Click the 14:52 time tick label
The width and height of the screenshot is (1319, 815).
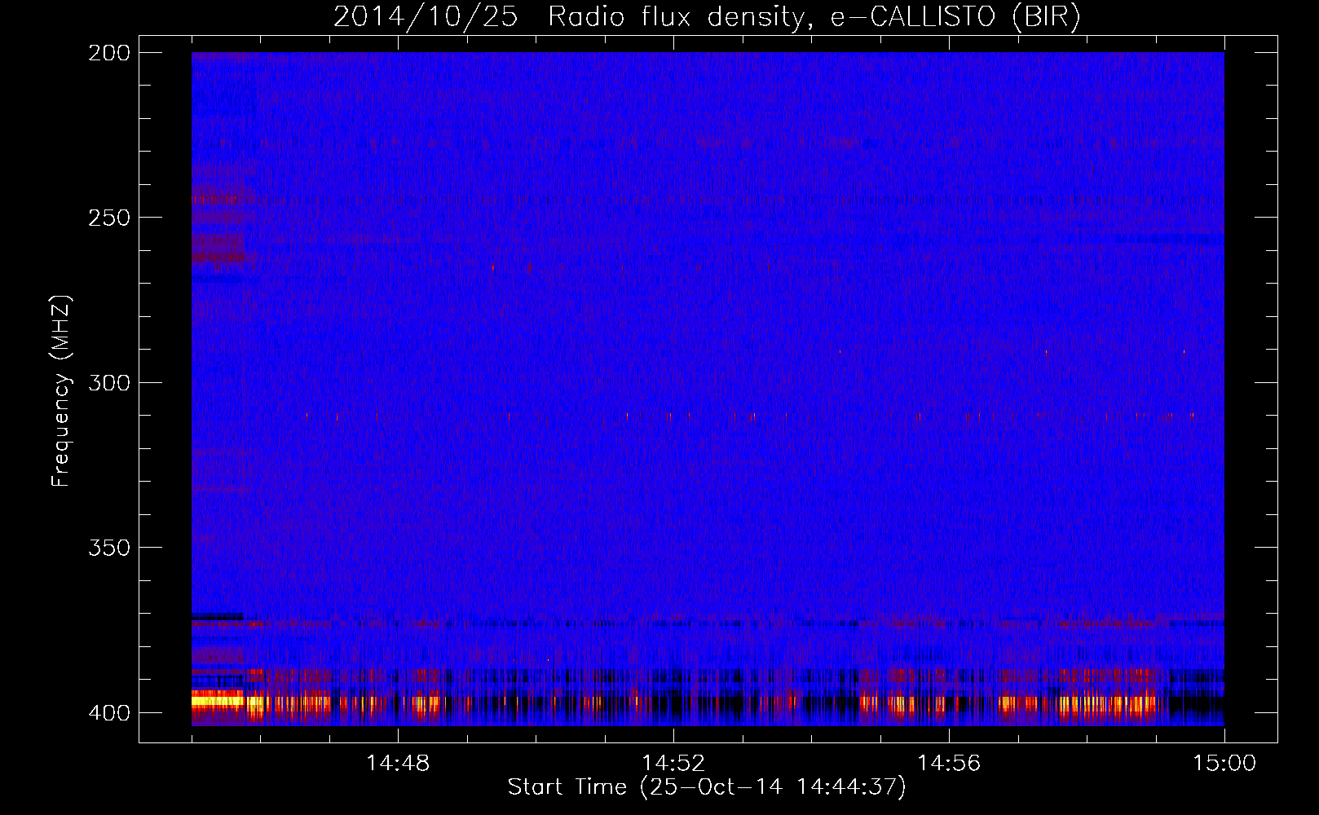(673, 764)
